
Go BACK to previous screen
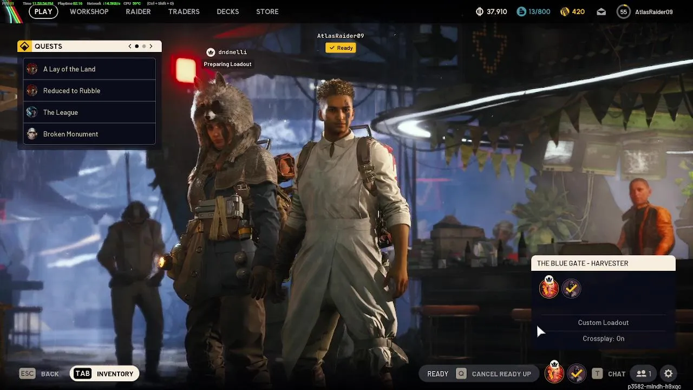tap(50, 374)
